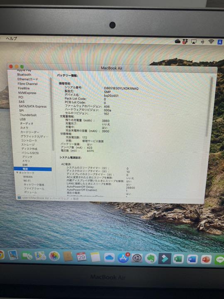This screenshot has height=299, width=224.
Task: Collapse the ネットワーク section in sidebar
Action: click(x=17, y=173)
